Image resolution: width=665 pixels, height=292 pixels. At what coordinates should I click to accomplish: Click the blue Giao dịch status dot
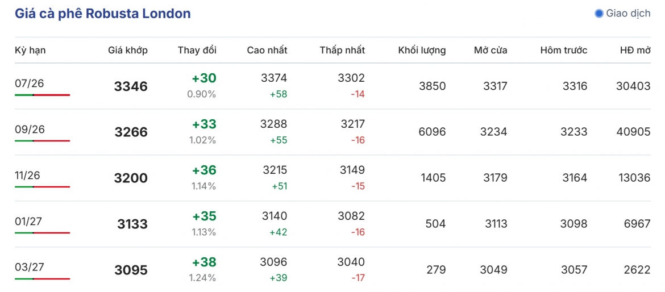(599, 14)
